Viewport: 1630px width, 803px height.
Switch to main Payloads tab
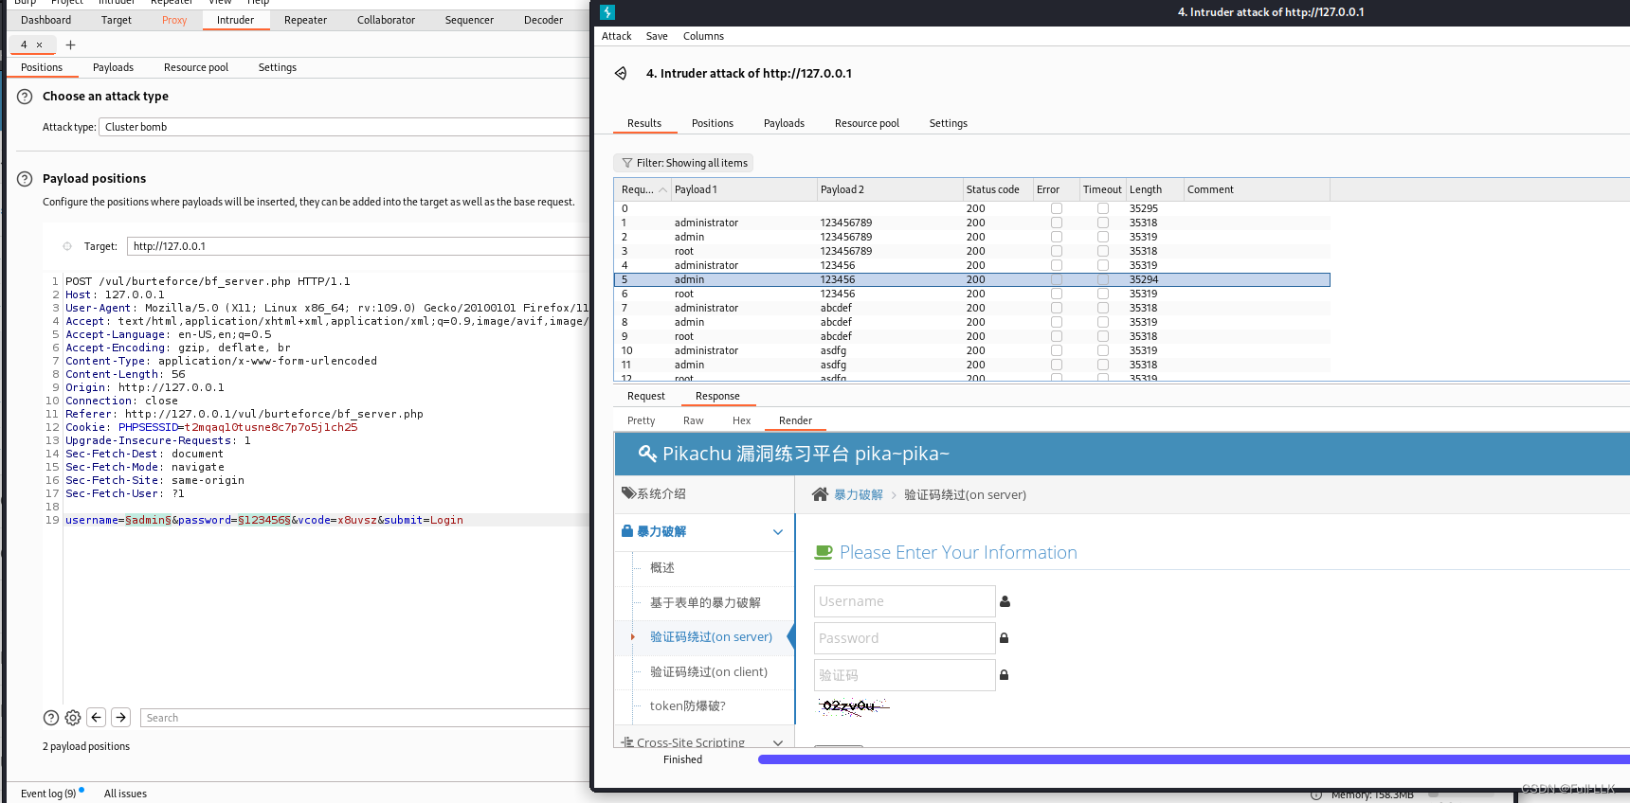click(x=113, y=67)
